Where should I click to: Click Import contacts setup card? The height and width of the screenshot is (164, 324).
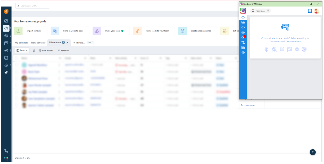click(31, 31)
